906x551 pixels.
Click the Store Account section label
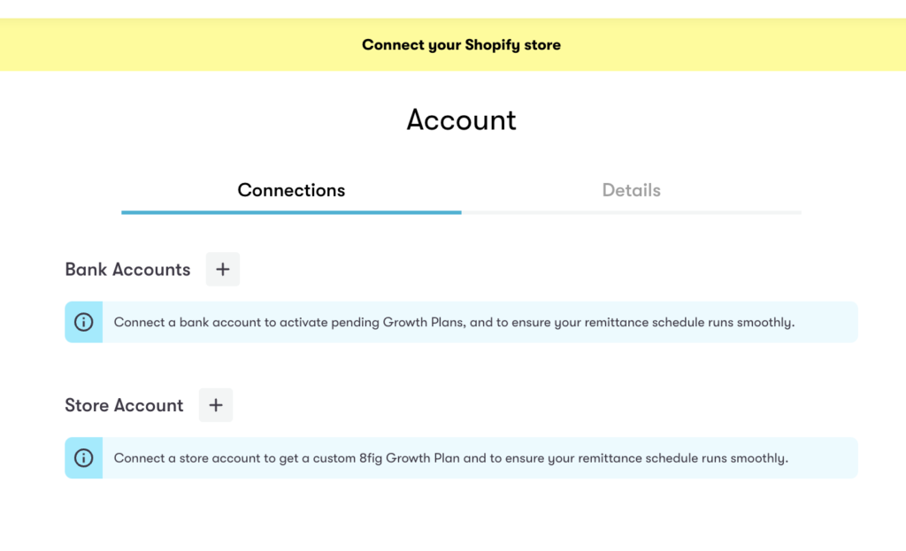pos(124,405)
